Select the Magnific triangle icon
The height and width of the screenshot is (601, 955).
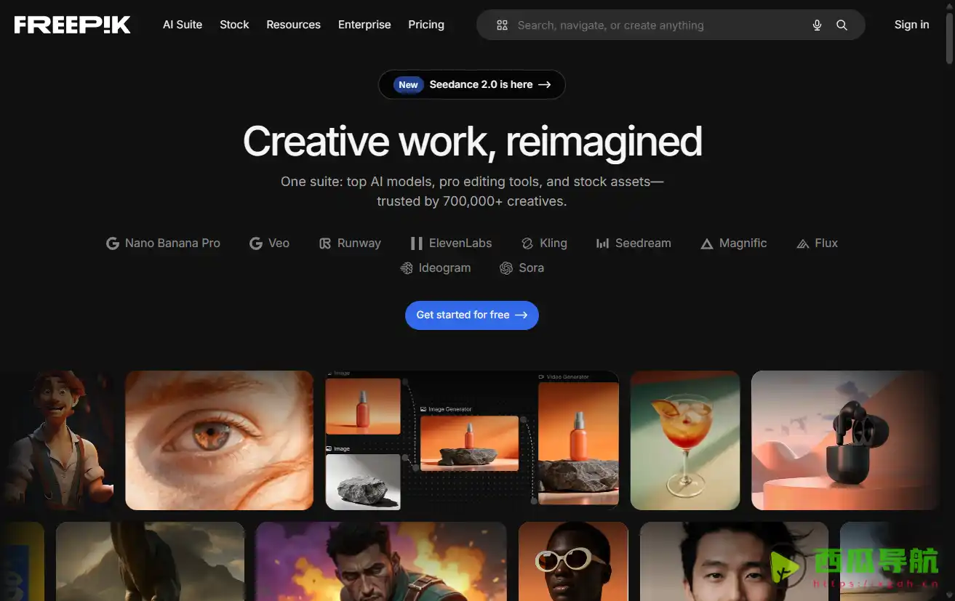tap(706, 243)
